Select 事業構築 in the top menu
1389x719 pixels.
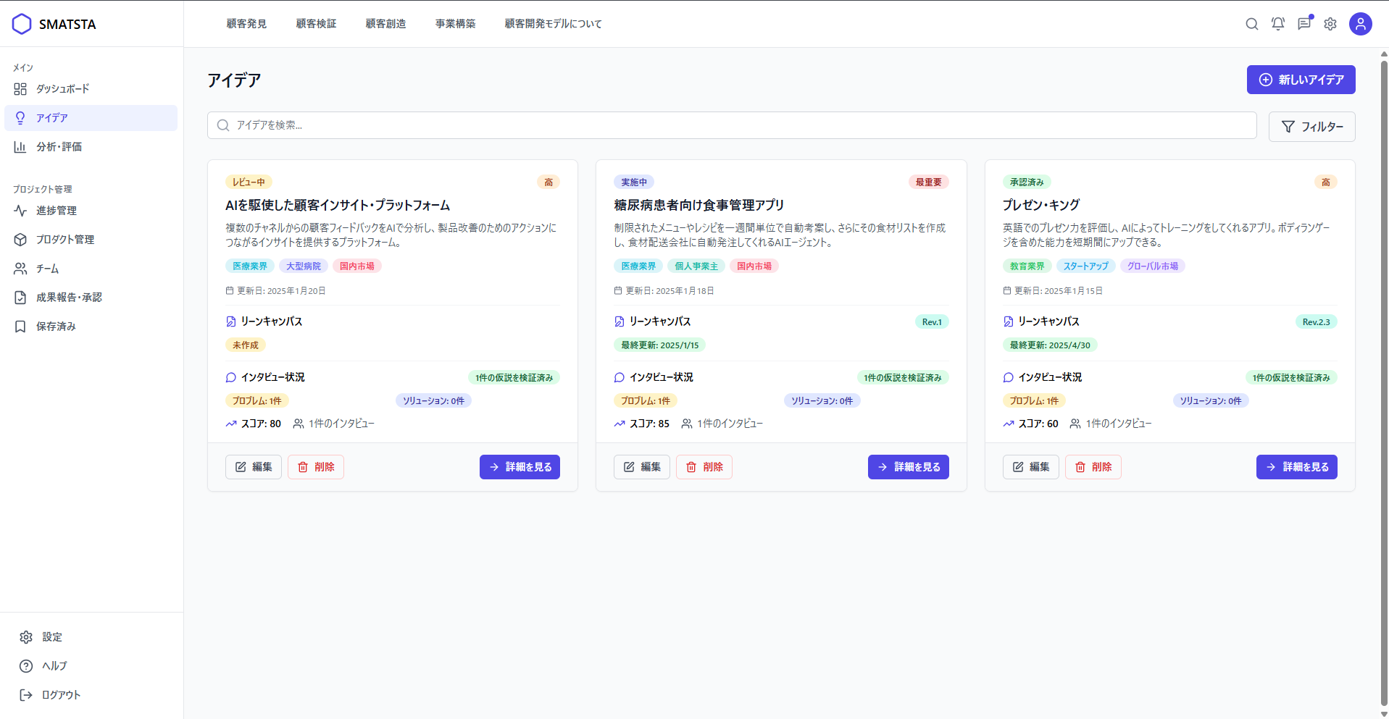pyautogui.click(x=455, y=23)
